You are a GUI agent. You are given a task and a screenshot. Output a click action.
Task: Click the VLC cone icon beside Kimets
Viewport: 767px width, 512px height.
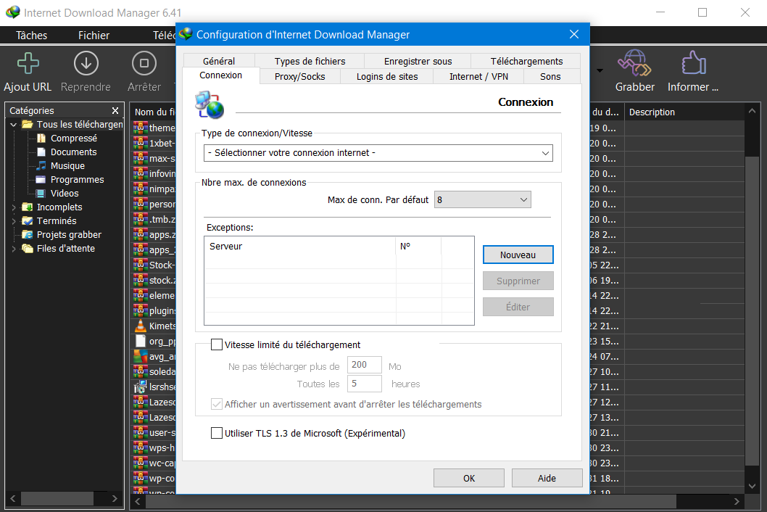141,326
